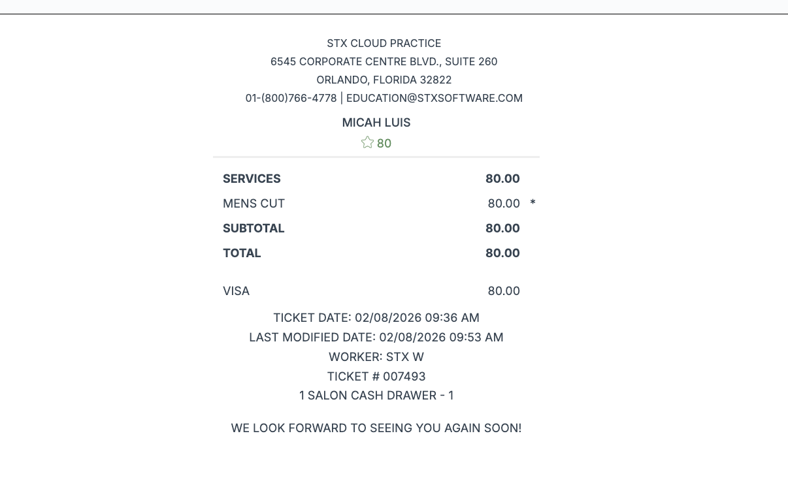The image size is (788, 487).
Task: Click the WORKER: STX W line
Action: (376, 357)
